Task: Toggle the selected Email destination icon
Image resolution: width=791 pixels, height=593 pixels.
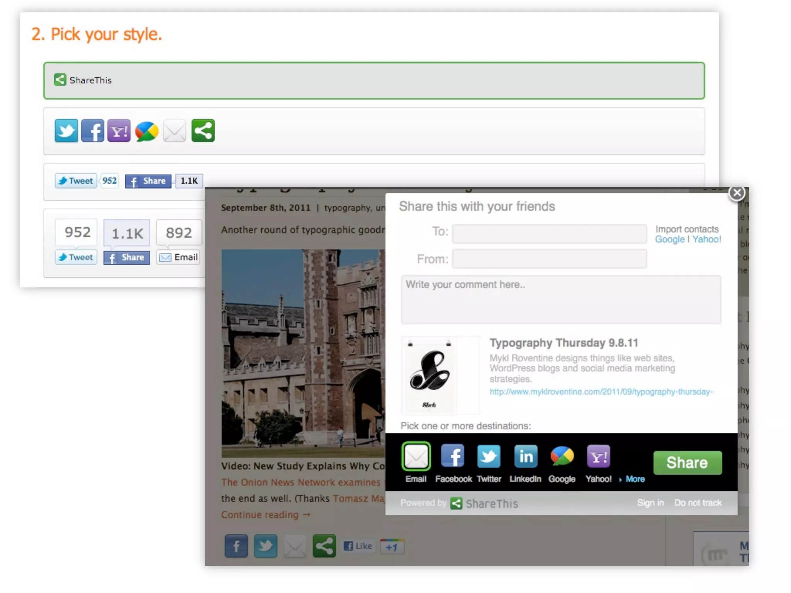Action: pos(416,457)
